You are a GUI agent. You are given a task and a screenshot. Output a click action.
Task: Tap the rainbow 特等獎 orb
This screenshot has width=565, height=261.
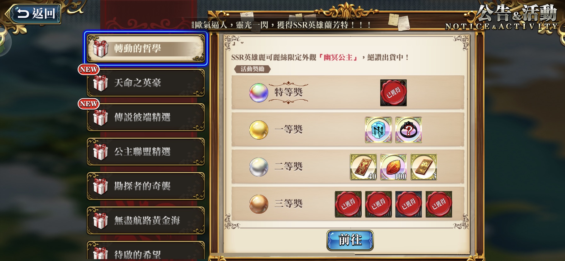pyautogui.click(x=259, y=93)
